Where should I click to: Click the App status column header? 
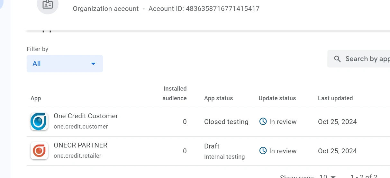coord(218,98)
